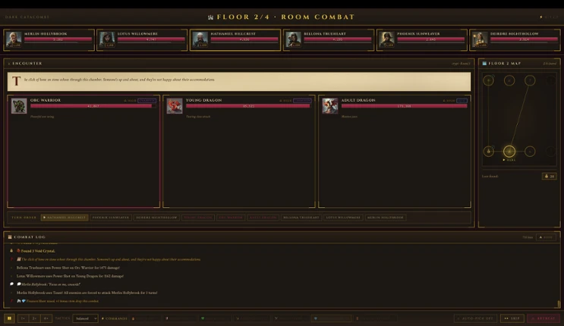
Task: Click the combat log scrollbar
Action: pos(559,304)
